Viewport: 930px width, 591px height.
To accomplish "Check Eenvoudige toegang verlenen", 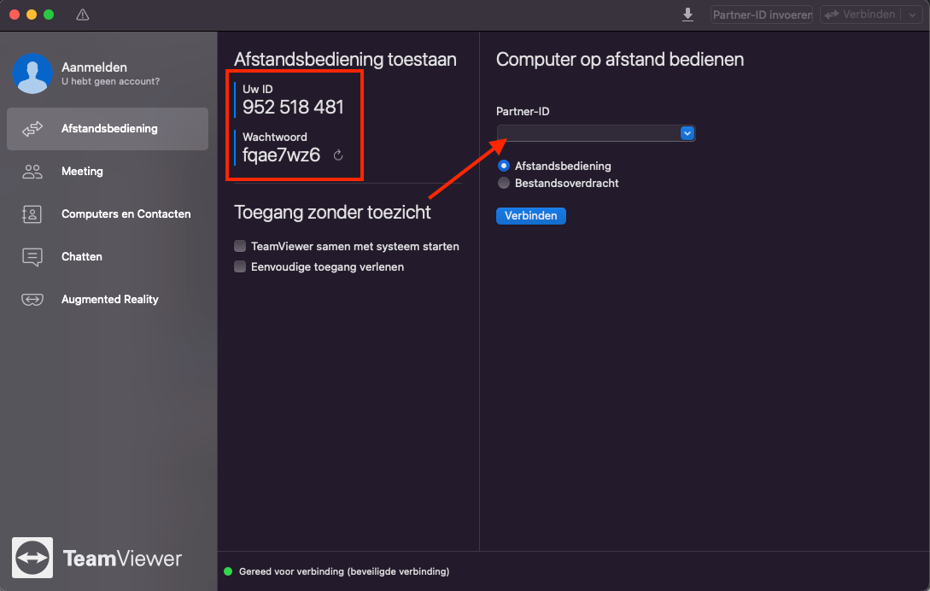I will coord(240,267).
